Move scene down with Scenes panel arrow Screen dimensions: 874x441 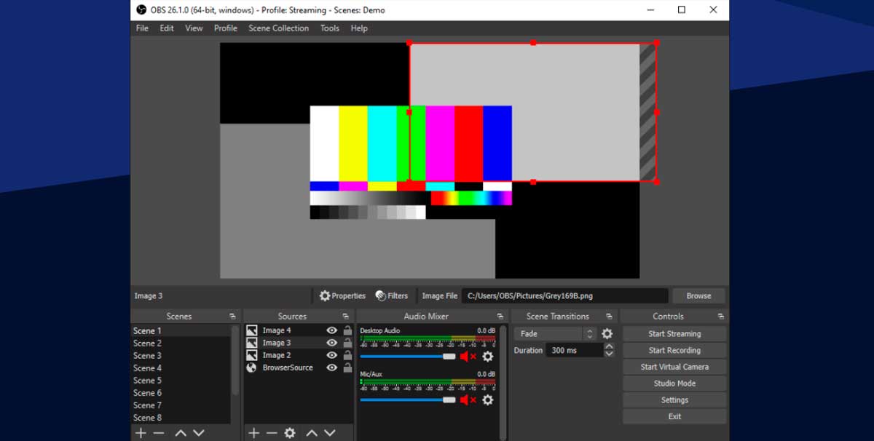pos(198,433)
